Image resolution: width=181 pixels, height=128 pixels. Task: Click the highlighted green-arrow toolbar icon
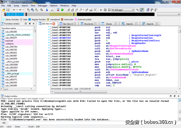[142, 10]
